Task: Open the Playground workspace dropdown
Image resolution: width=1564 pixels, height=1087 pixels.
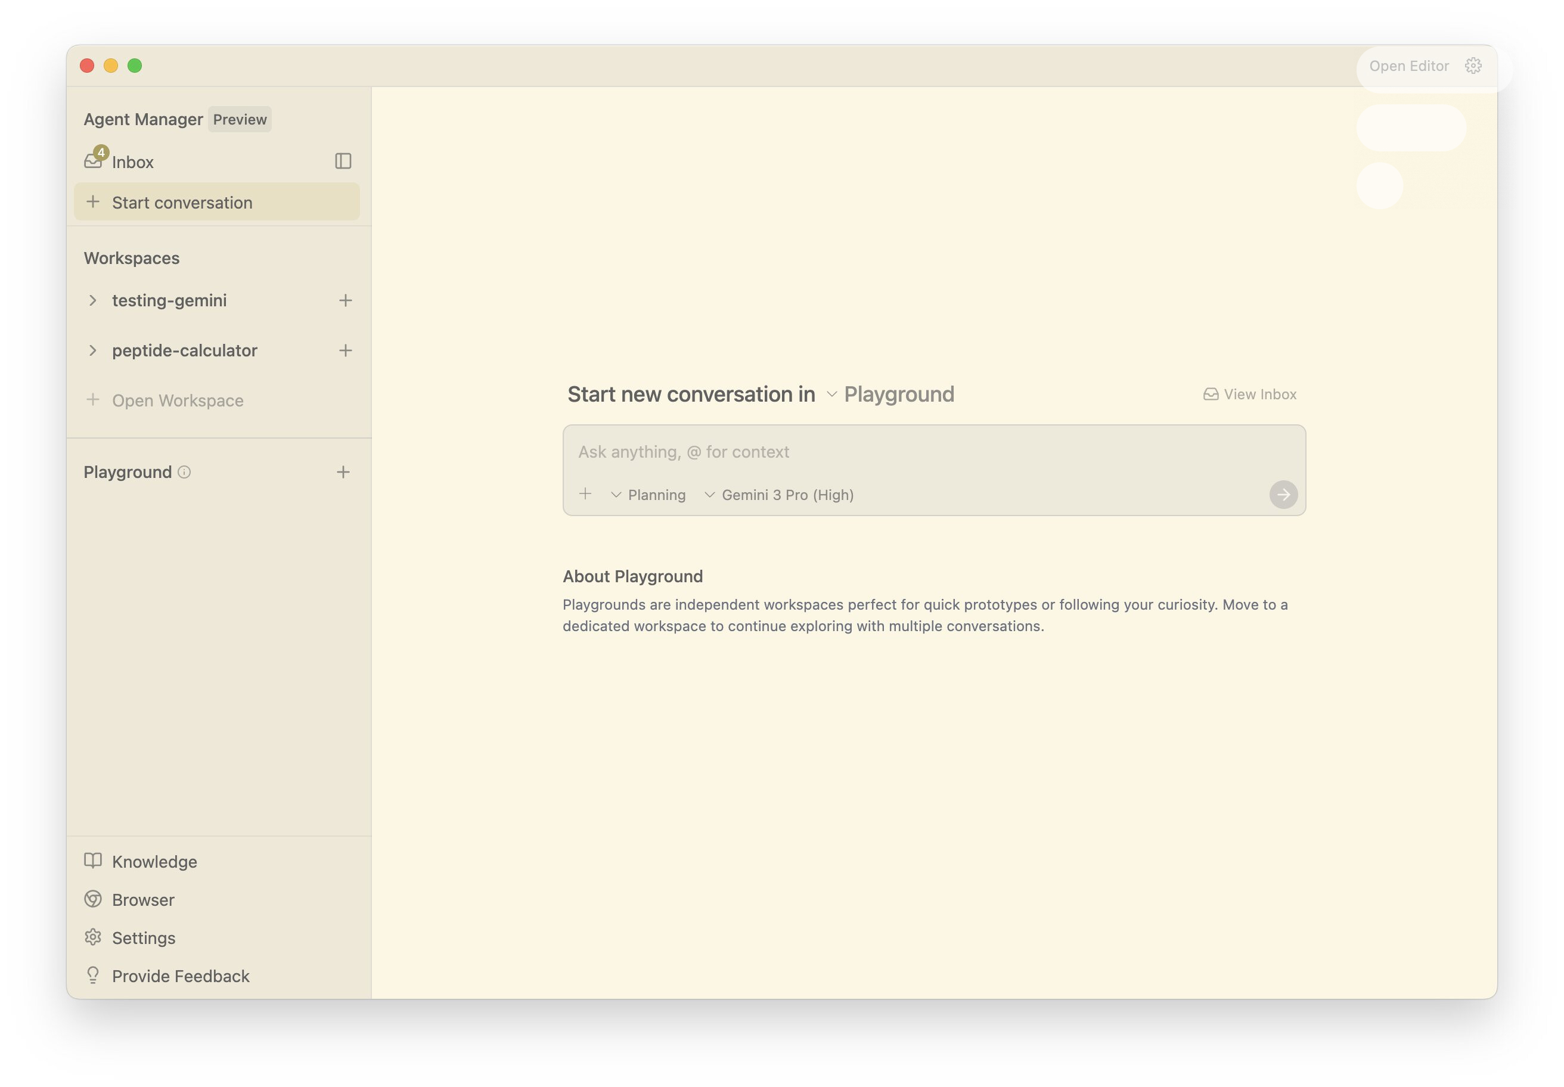Action: 890,395
